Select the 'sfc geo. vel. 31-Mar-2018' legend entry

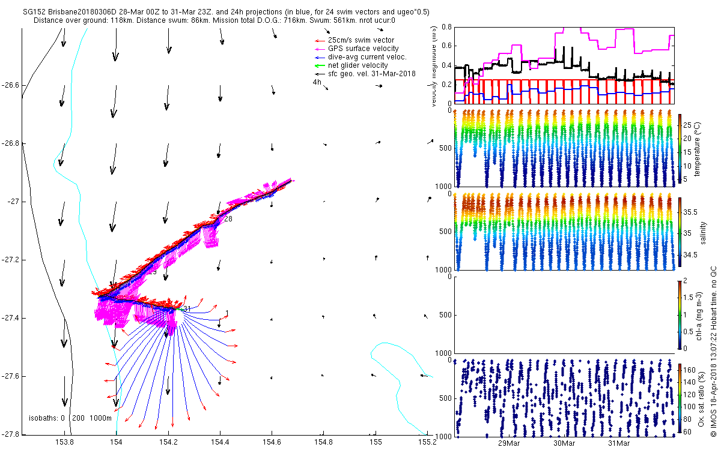click(372, 74)
